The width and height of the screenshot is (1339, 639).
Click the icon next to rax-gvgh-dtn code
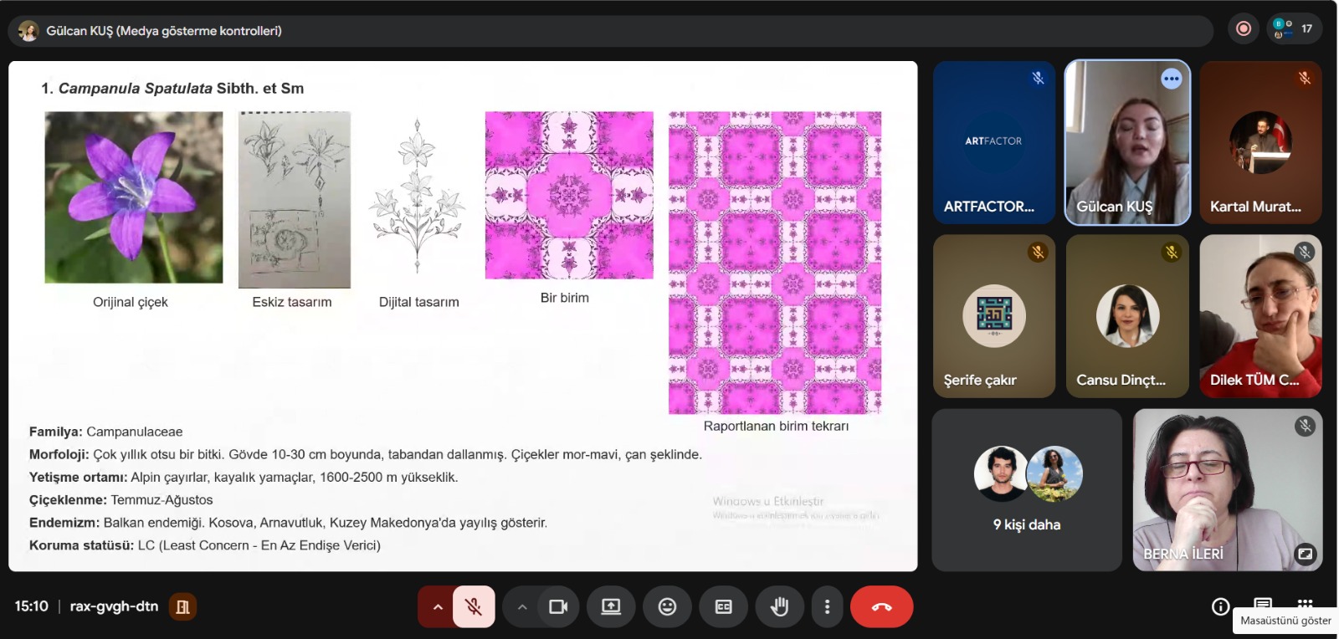click(182, 606)
